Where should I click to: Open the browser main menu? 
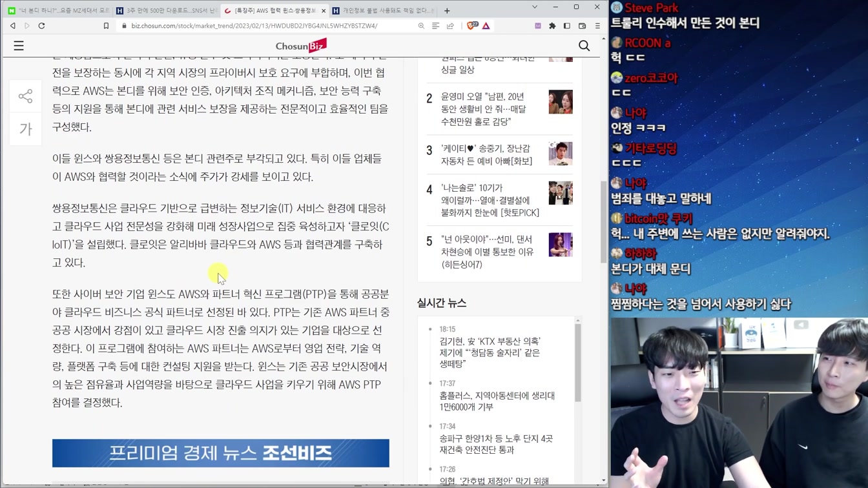tap(597, 26)
